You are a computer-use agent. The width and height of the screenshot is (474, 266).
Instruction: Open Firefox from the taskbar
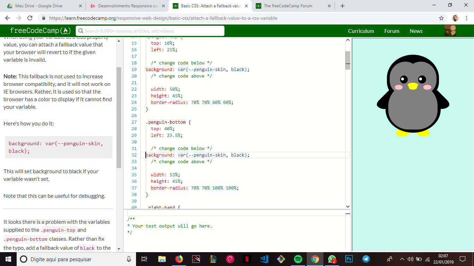(179, 259)
